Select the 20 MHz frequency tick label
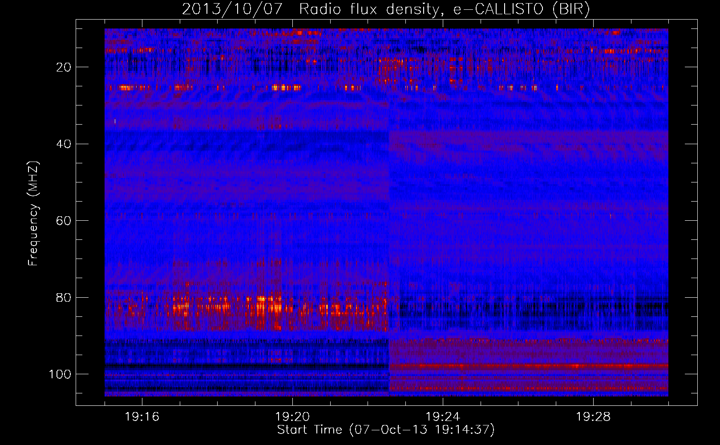The width and height of the screenshot is (720, 445). 64,67
